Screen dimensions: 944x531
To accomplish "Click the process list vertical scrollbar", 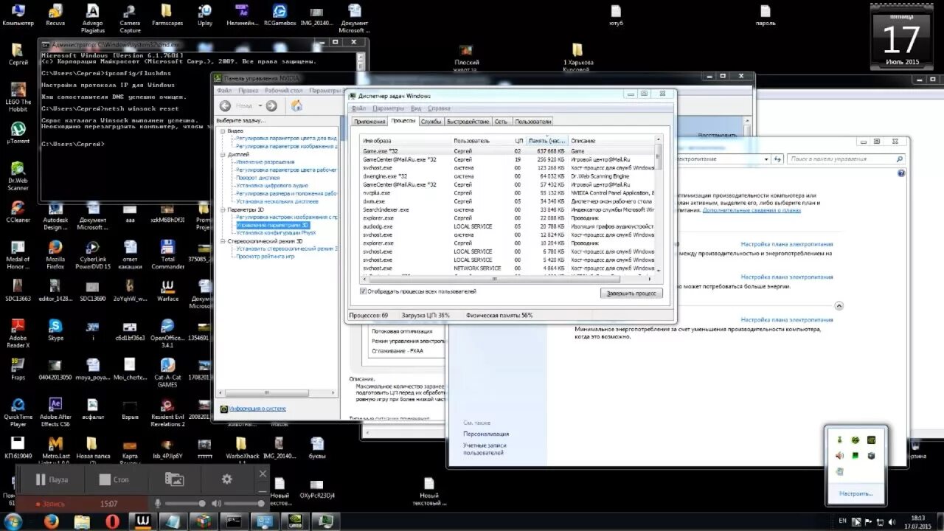I will pos(659,204).
